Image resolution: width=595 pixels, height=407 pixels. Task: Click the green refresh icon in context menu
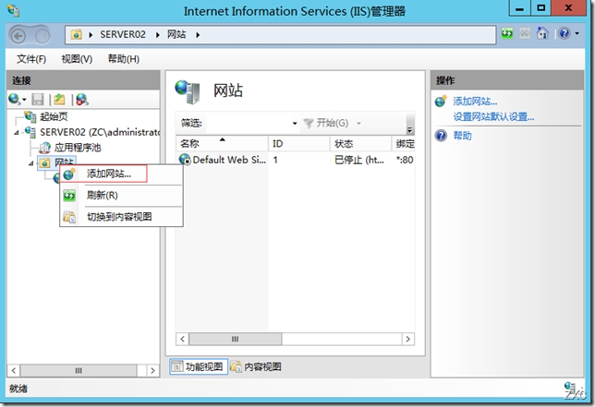pyautogui.click(x=69, y=196)
